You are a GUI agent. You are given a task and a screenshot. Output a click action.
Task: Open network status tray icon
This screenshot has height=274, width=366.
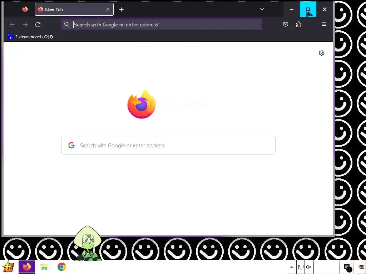[300, 267]
